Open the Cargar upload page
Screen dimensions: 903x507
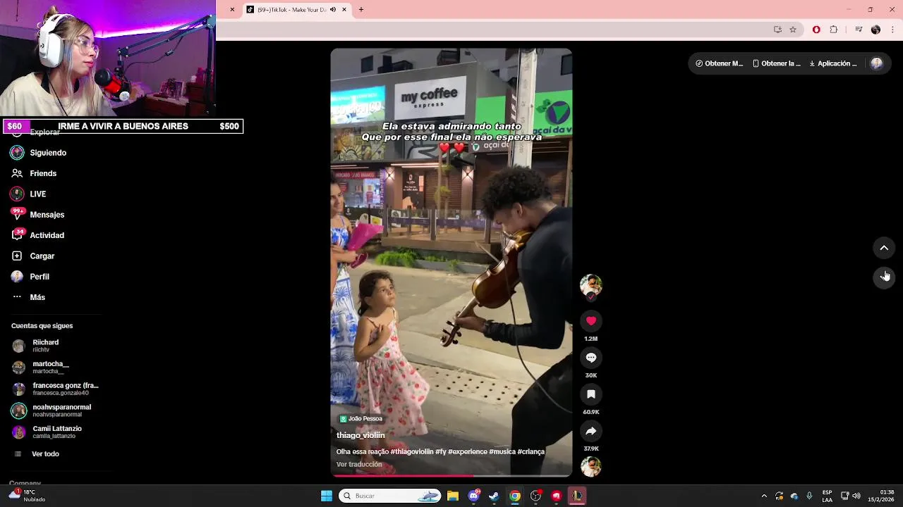click(32, 256)
